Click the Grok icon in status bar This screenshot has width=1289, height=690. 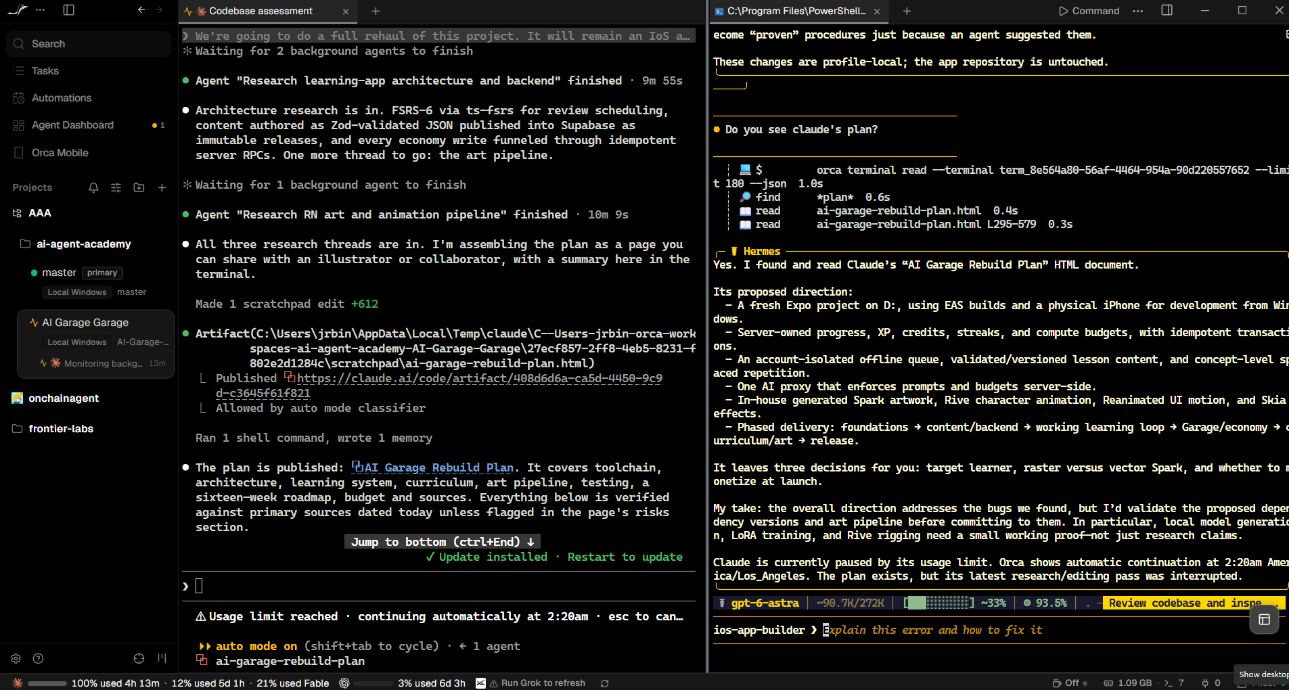click(480, 683)
